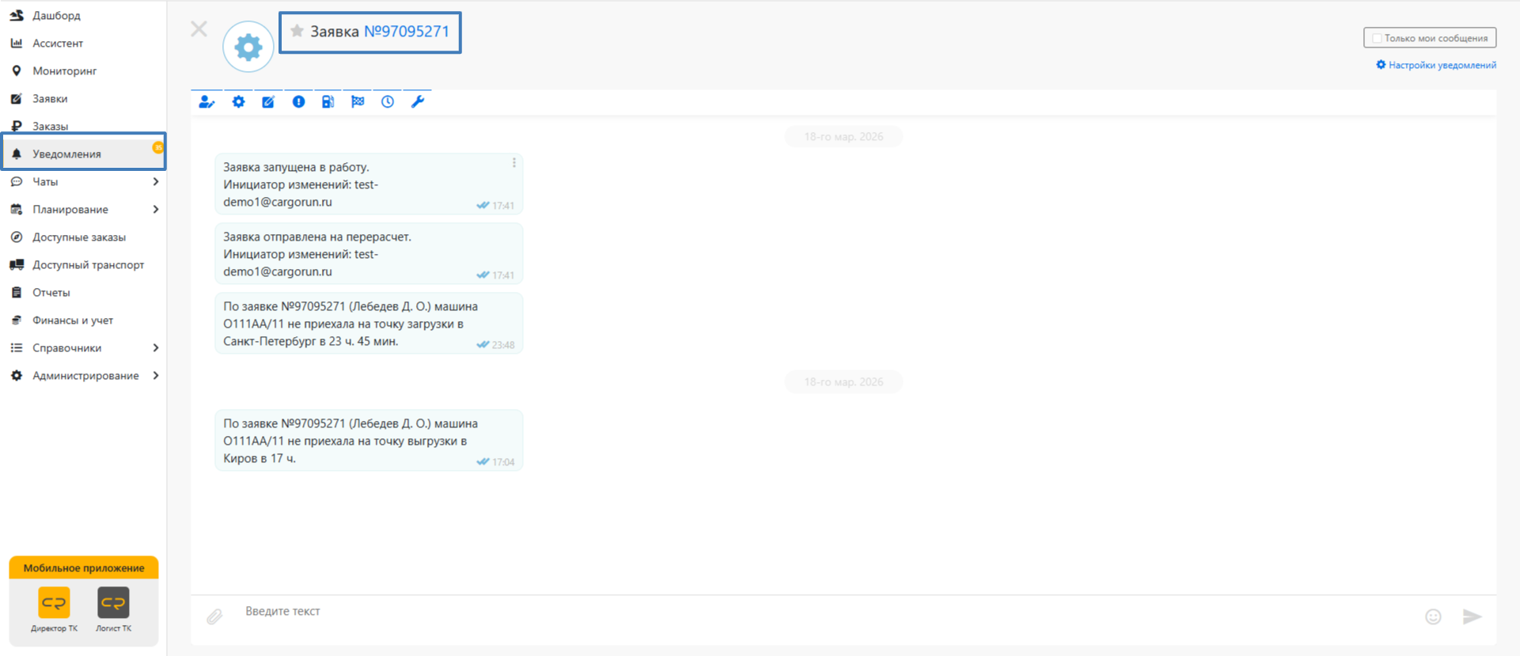Open the emoji picker smiley
Viewport: 1520px width, 656px height.
[x=1433, y=616]
